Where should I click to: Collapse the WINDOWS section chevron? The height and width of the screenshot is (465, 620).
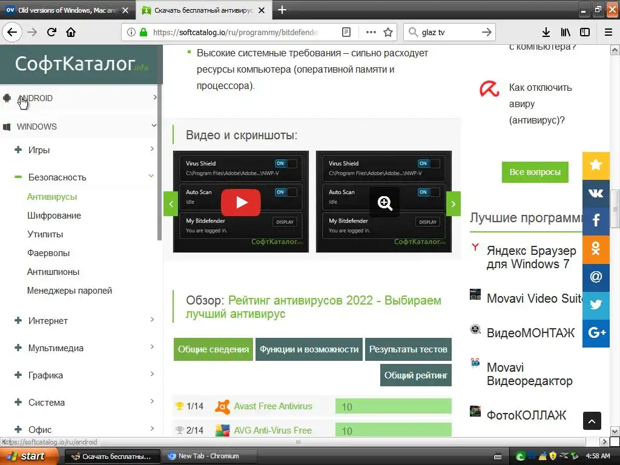[154, 125]
